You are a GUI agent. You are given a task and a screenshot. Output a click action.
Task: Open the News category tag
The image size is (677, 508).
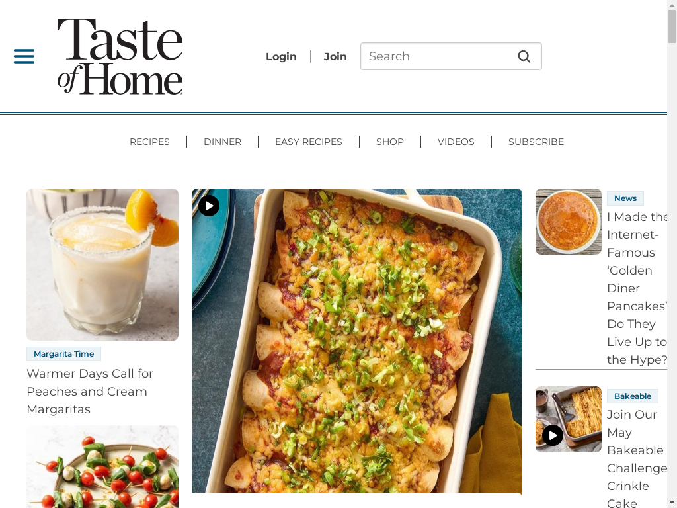tap(625, 198)
